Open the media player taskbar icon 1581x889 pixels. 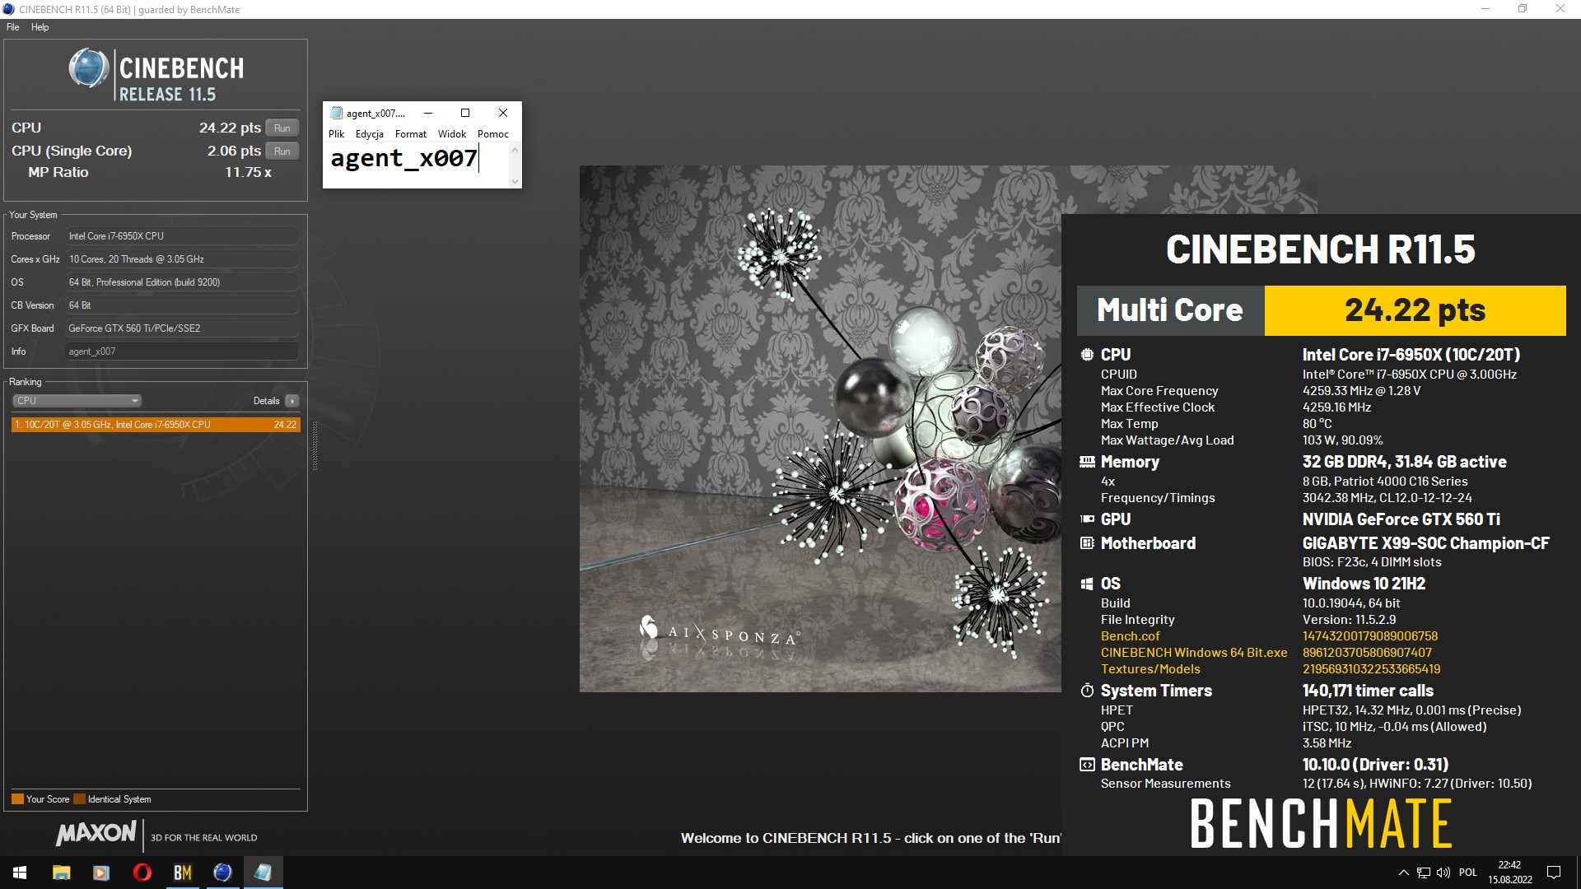(101, 873)
